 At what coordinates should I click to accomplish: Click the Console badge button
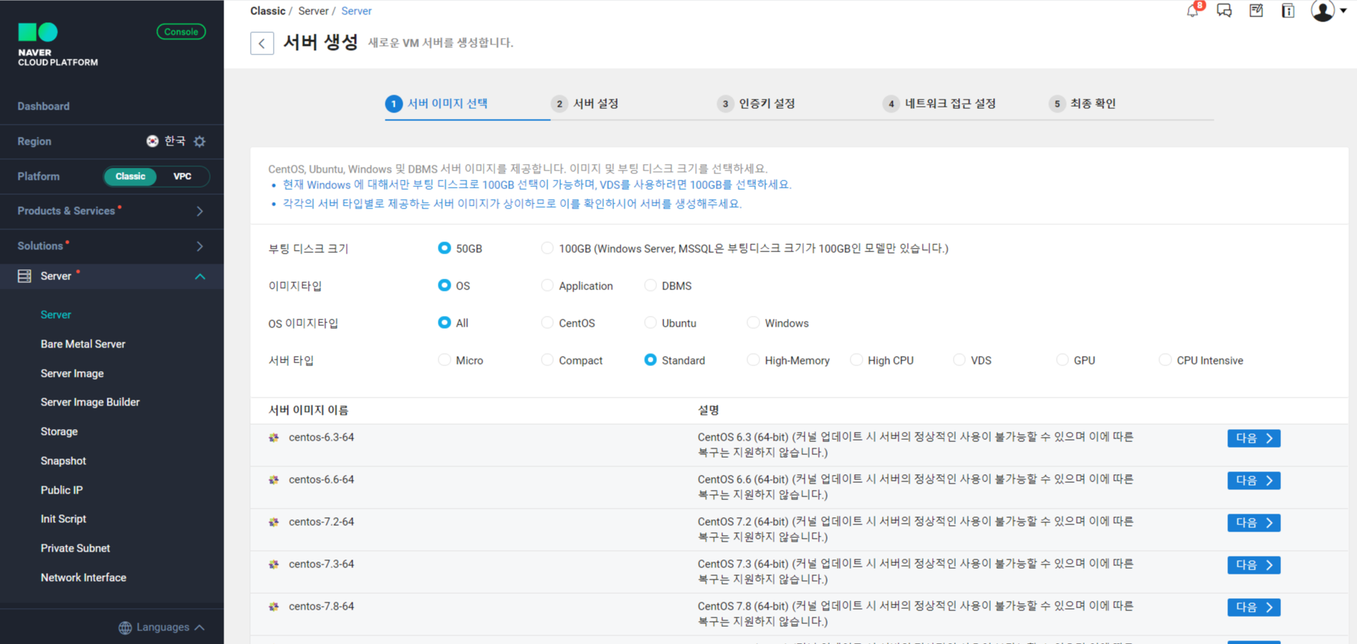tap(181, 32)
